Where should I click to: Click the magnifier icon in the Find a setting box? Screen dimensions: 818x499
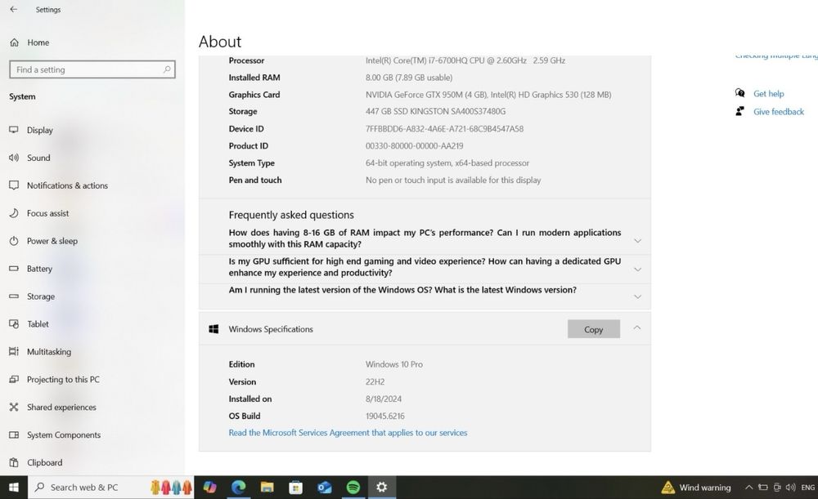click(x=167, y=69)
